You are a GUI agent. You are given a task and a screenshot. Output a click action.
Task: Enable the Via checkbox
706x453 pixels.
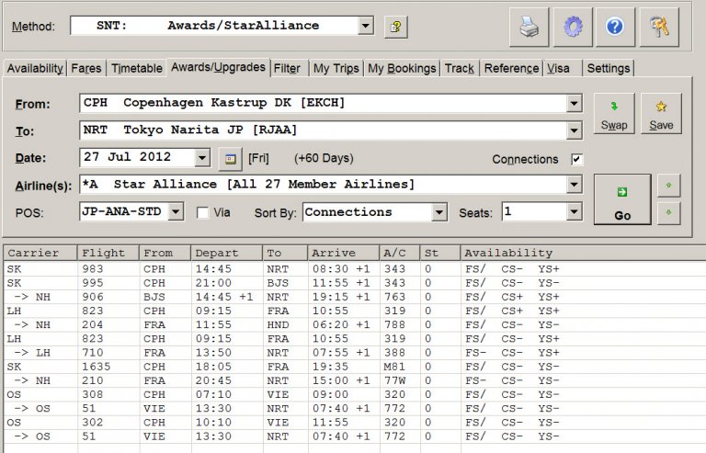203,213
